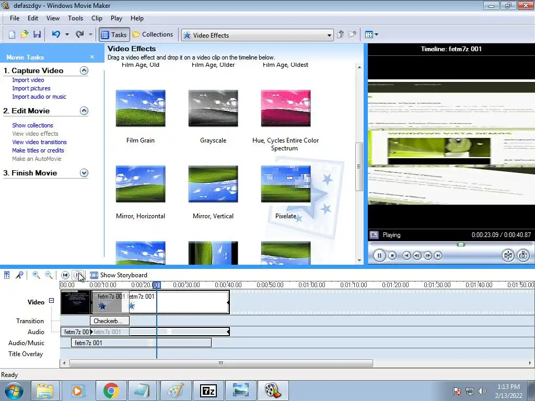The width and height of the screenshot is (535, 401).
Task: Click the Import pictures link
Action: [31, 88]
